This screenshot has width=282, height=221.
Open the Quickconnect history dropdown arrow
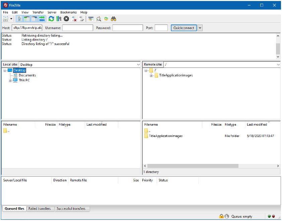pyautogui.click(x=200, y=28)
